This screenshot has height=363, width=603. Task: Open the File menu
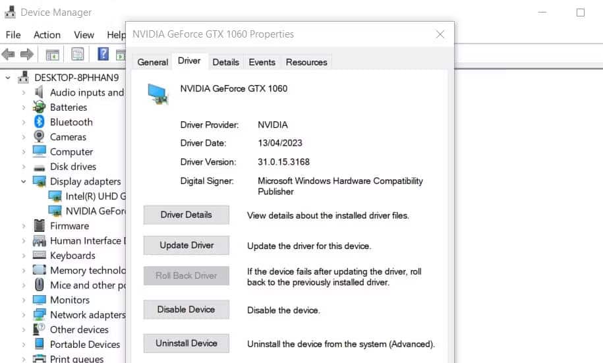(x=13, y=35)
